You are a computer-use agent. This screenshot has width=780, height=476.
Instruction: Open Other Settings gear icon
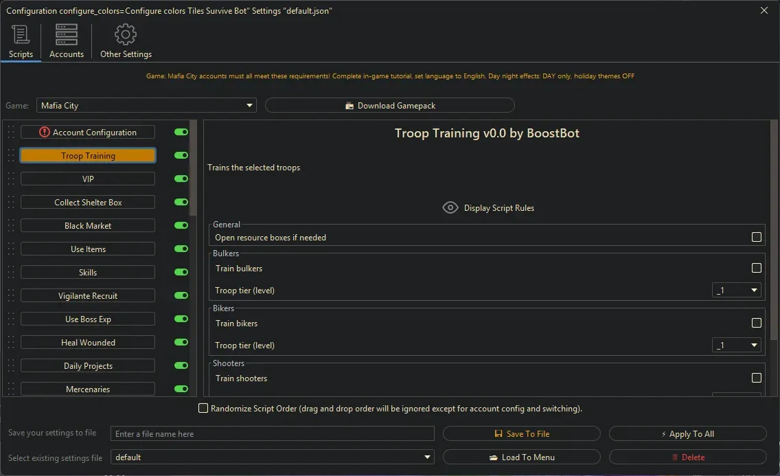tap(126, 34)
